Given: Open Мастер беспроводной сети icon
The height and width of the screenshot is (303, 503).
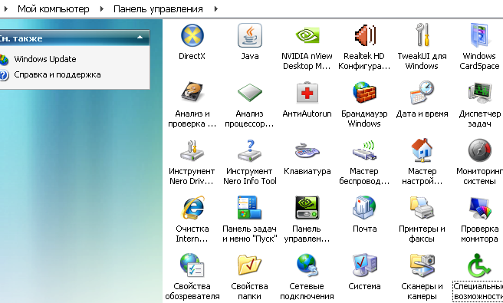Looking at the screenshot, I should pyautogui.click(x=365, y=150).
